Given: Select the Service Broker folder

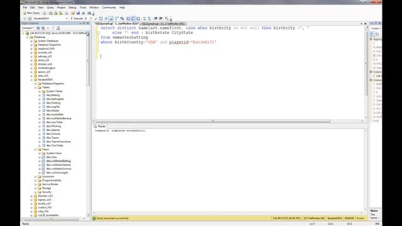Looking at the screenshot, I should coord(50,184).
